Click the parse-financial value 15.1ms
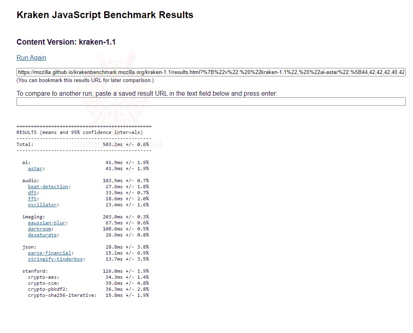413x333 pixels. click(114, 253)
